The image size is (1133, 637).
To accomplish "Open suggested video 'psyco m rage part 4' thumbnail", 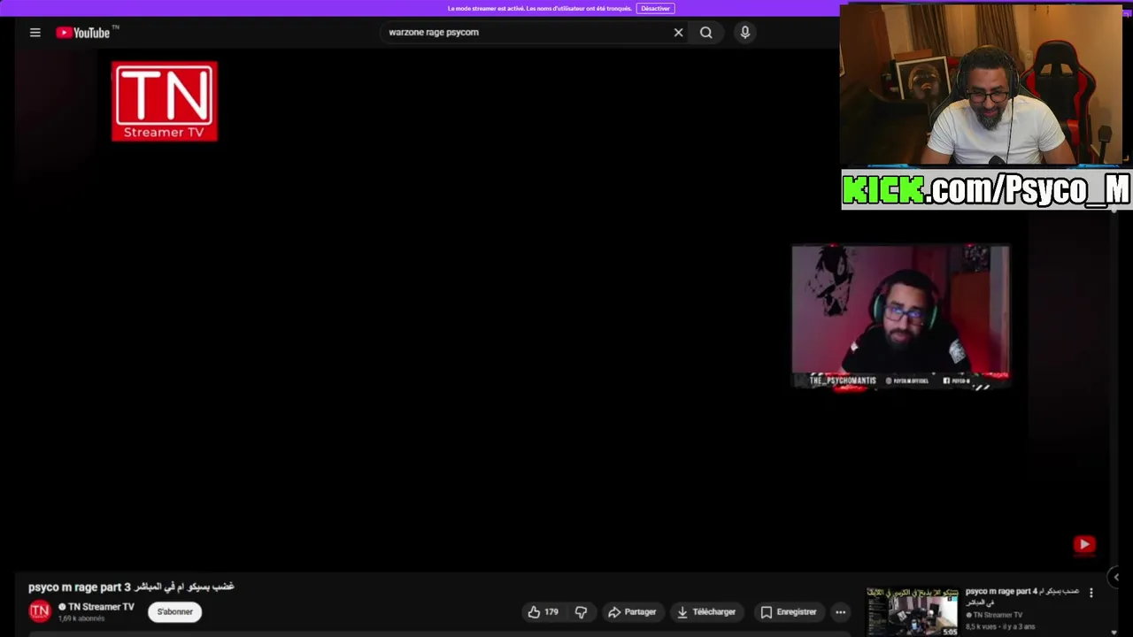I will click(913, 611).
